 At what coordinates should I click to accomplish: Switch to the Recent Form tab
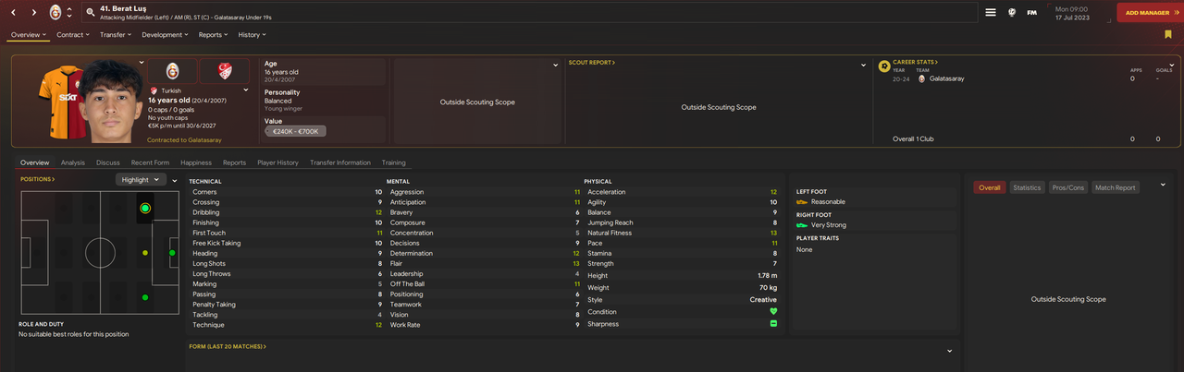tap(150, 162)
